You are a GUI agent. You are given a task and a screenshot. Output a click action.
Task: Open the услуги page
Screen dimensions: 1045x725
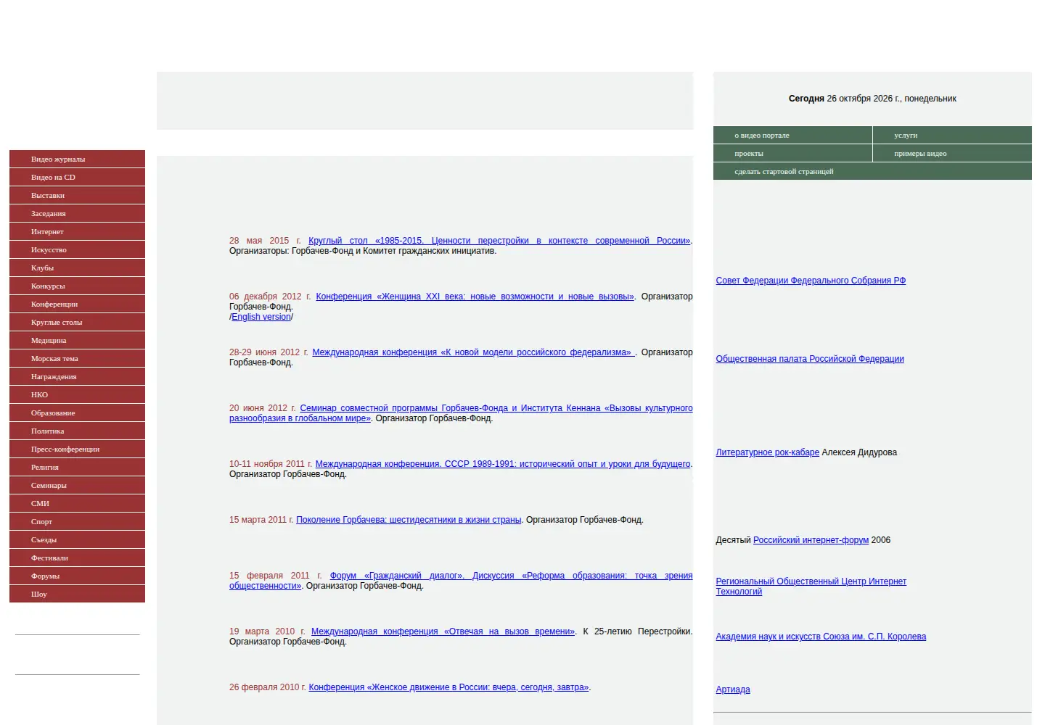coord(952,135)
